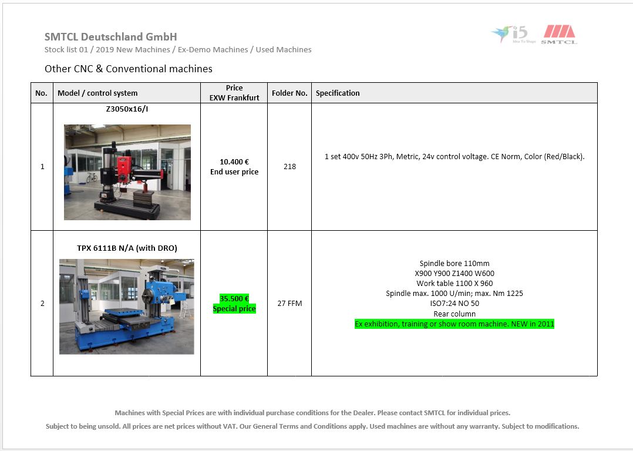This screenshot has width=633, height=451.
Task: Click the 'Folder No.' column header
Action: point(289,93)
